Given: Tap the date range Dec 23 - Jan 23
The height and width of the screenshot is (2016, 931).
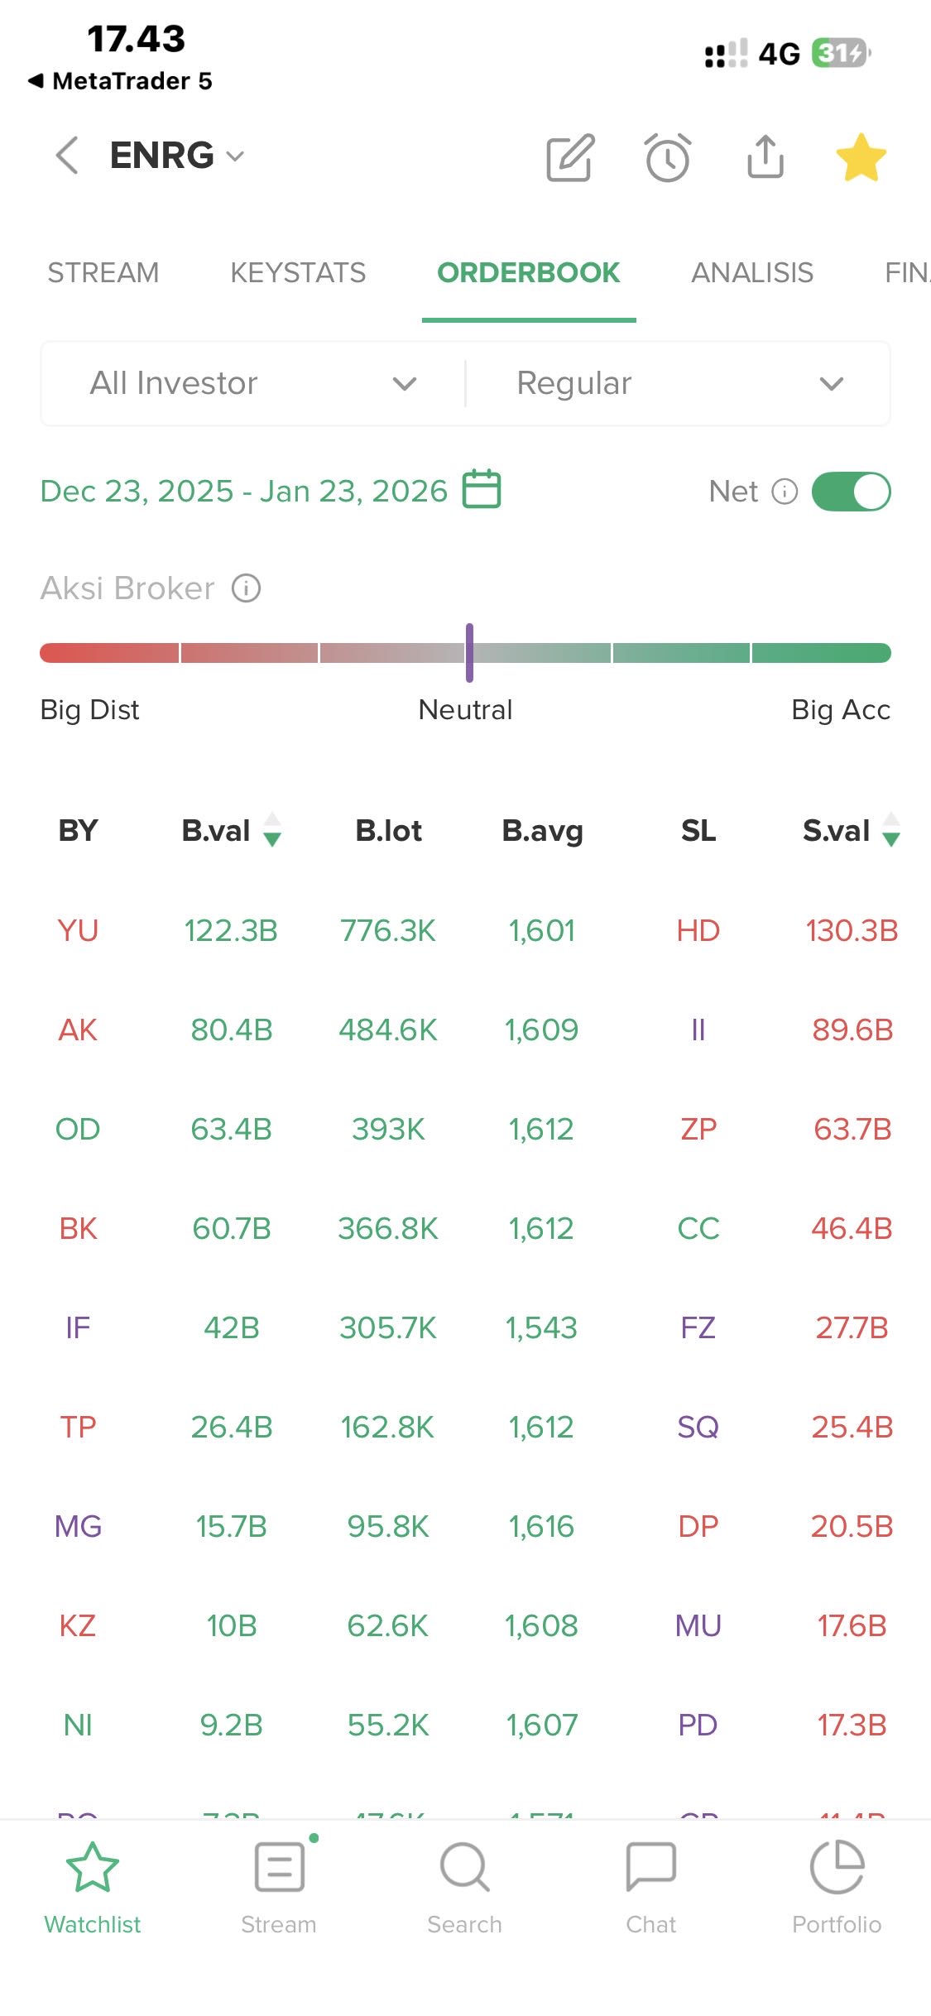Looking at the screenshot, I should coord(243,491).
